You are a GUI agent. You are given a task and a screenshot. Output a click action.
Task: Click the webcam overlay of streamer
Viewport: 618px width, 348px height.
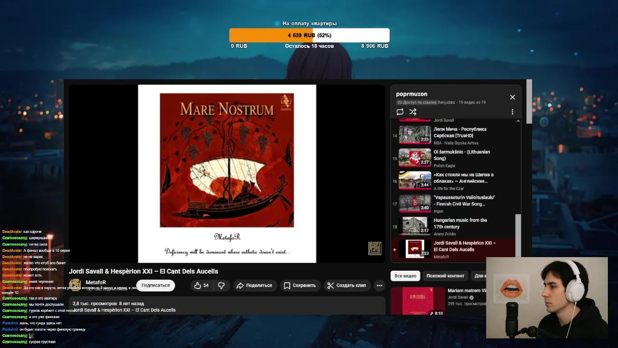(x=547, y=298)
